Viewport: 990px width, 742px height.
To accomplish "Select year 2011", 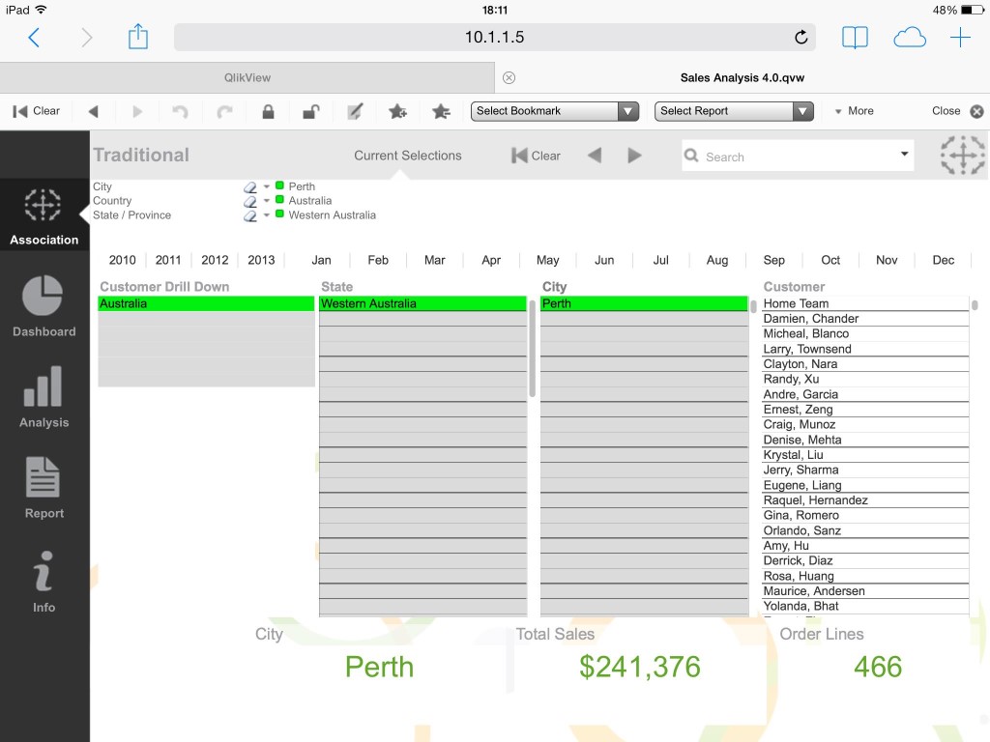I will click(x=168, y=260).
